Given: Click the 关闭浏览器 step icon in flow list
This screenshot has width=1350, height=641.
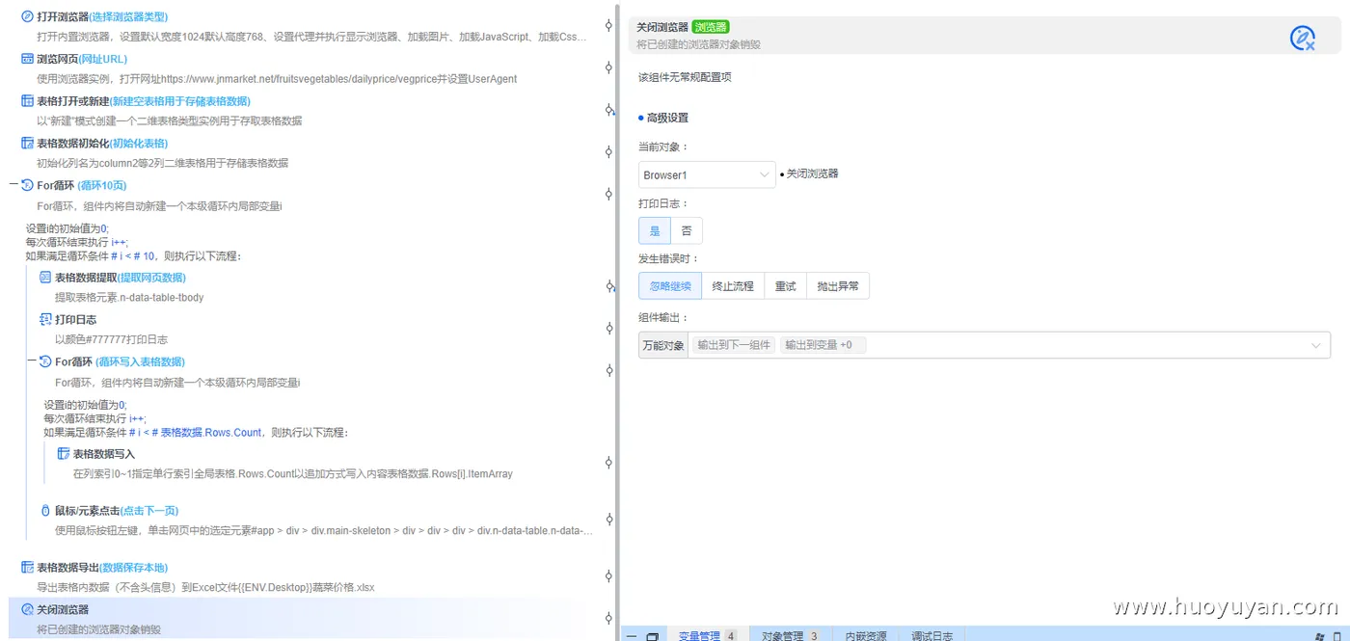Looking at the screenshot, I should click(27, 609).
